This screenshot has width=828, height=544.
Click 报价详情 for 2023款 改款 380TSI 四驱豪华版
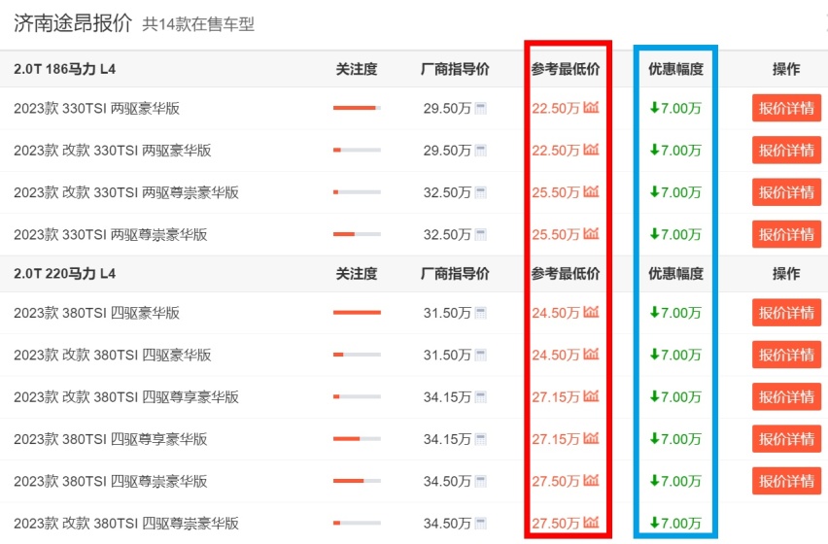(786, 356)
